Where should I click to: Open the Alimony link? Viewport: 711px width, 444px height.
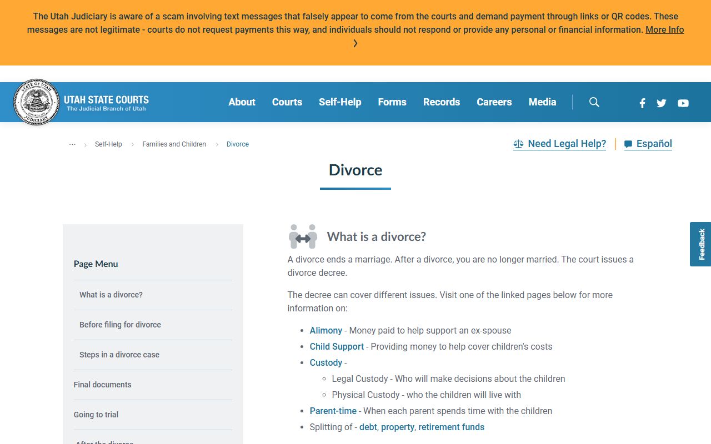tap(326, 330)
